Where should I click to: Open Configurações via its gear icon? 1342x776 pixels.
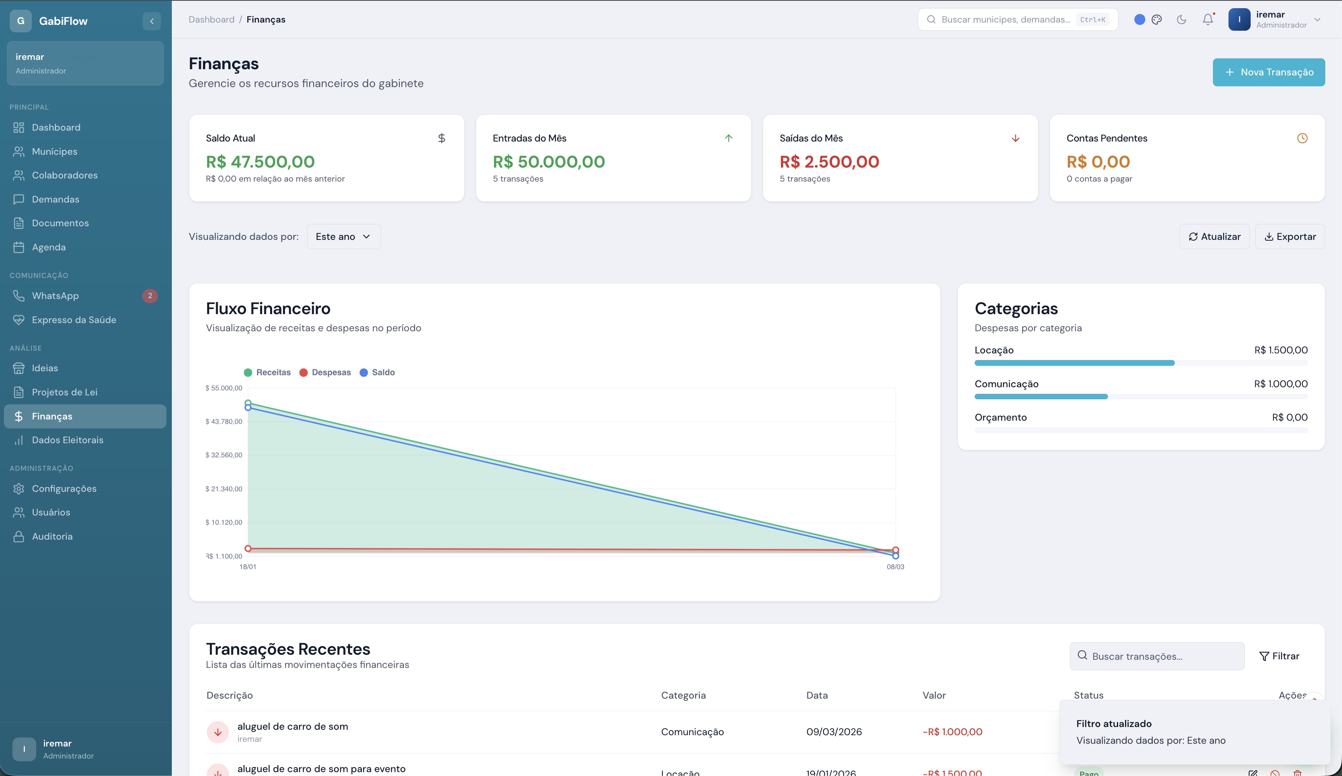pos(19,488)
